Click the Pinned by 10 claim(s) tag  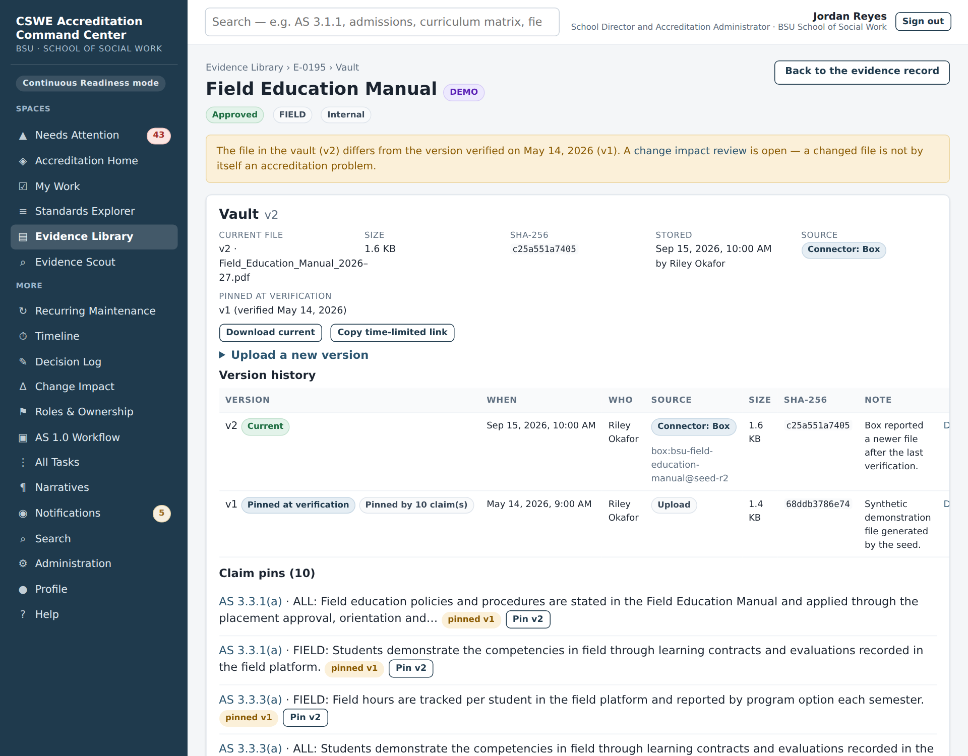(416, 505)
